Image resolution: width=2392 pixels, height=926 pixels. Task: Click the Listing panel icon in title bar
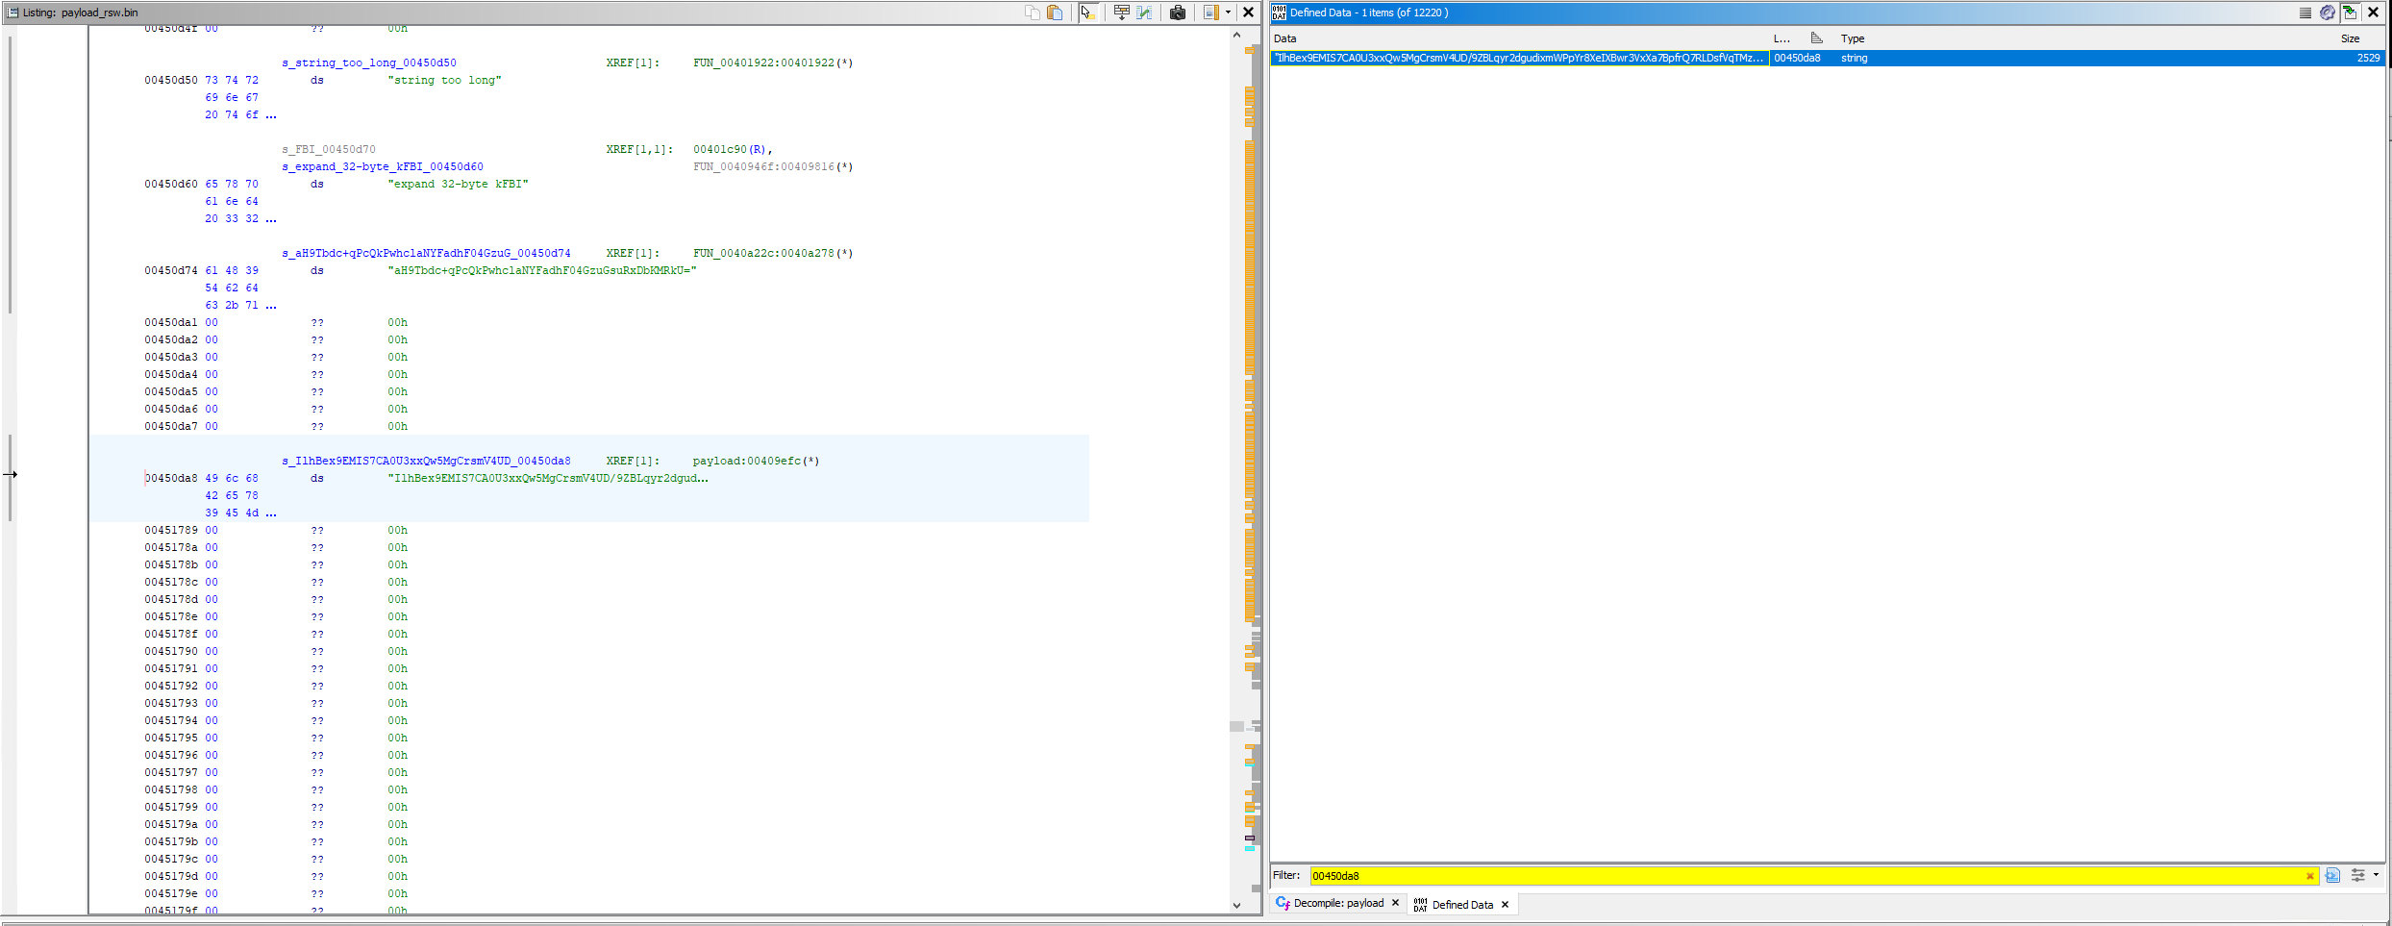pyautogui.click(x=12, y=13)
